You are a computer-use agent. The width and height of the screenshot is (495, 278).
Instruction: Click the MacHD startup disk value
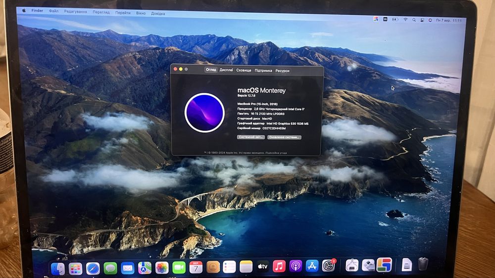pyautogui.click(x=267, y=119)
